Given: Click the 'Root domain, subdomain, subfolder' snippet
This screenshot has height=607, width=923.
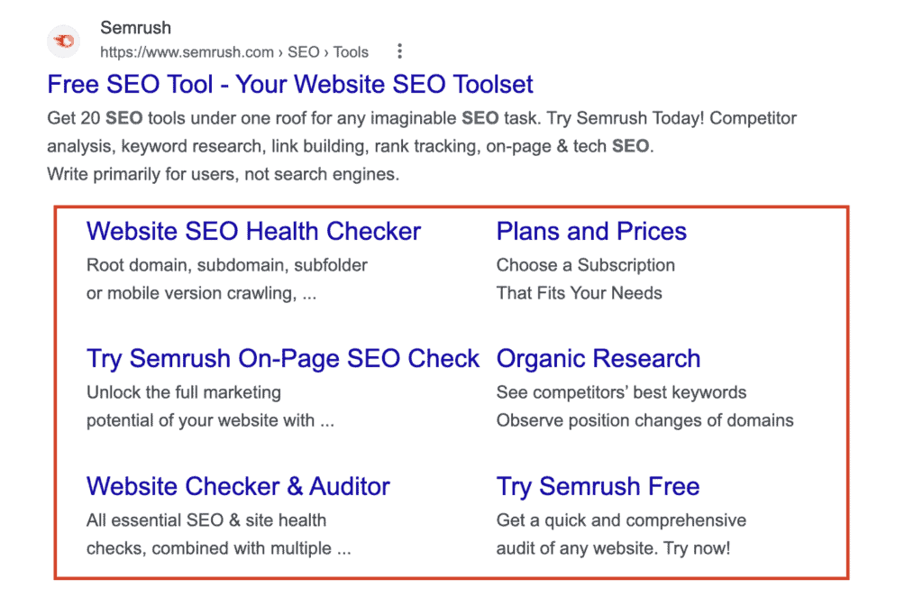Looking at the screenshot, I should 227,265.
